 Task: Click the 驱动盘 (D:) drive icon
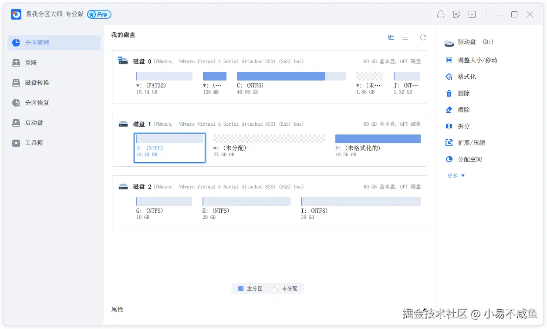449,43
